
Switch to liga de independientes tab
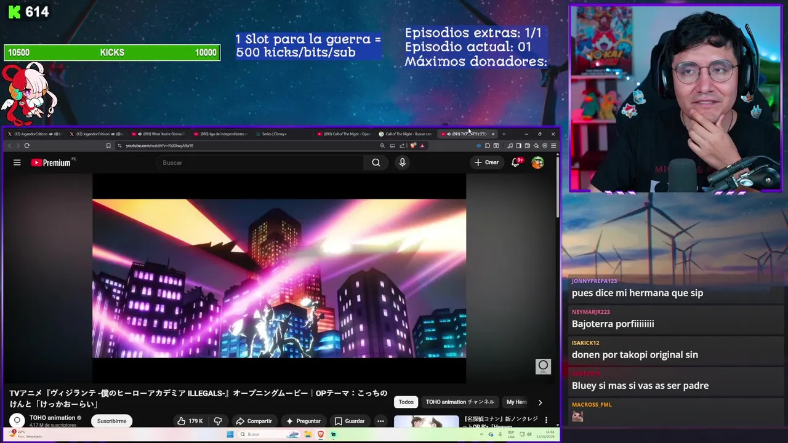[220, 134]
